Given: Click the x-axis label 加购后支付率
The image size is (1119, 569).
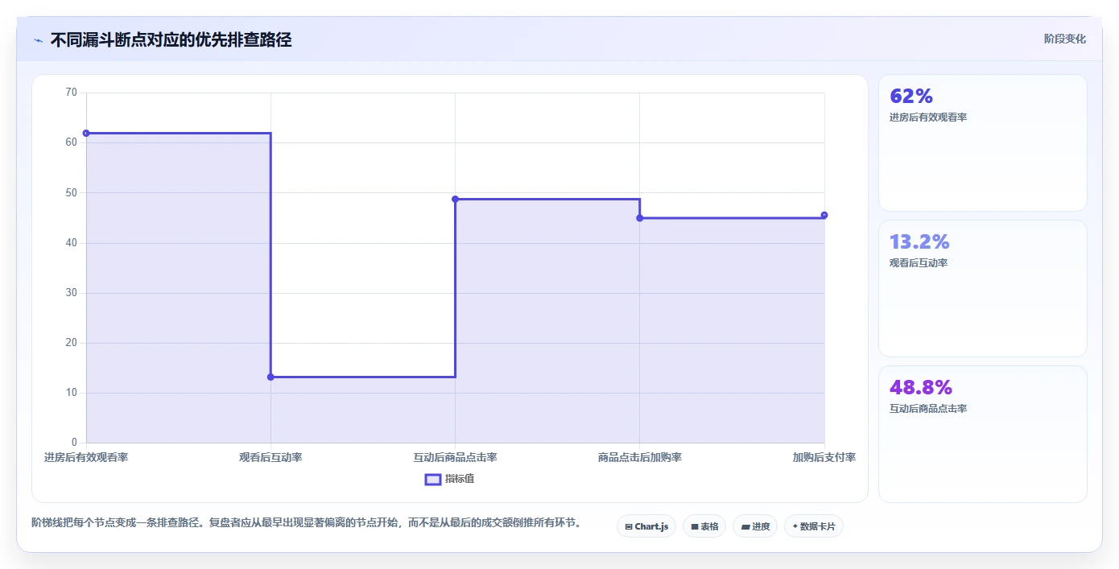Looking at the screenshot, I should [824, 457].
